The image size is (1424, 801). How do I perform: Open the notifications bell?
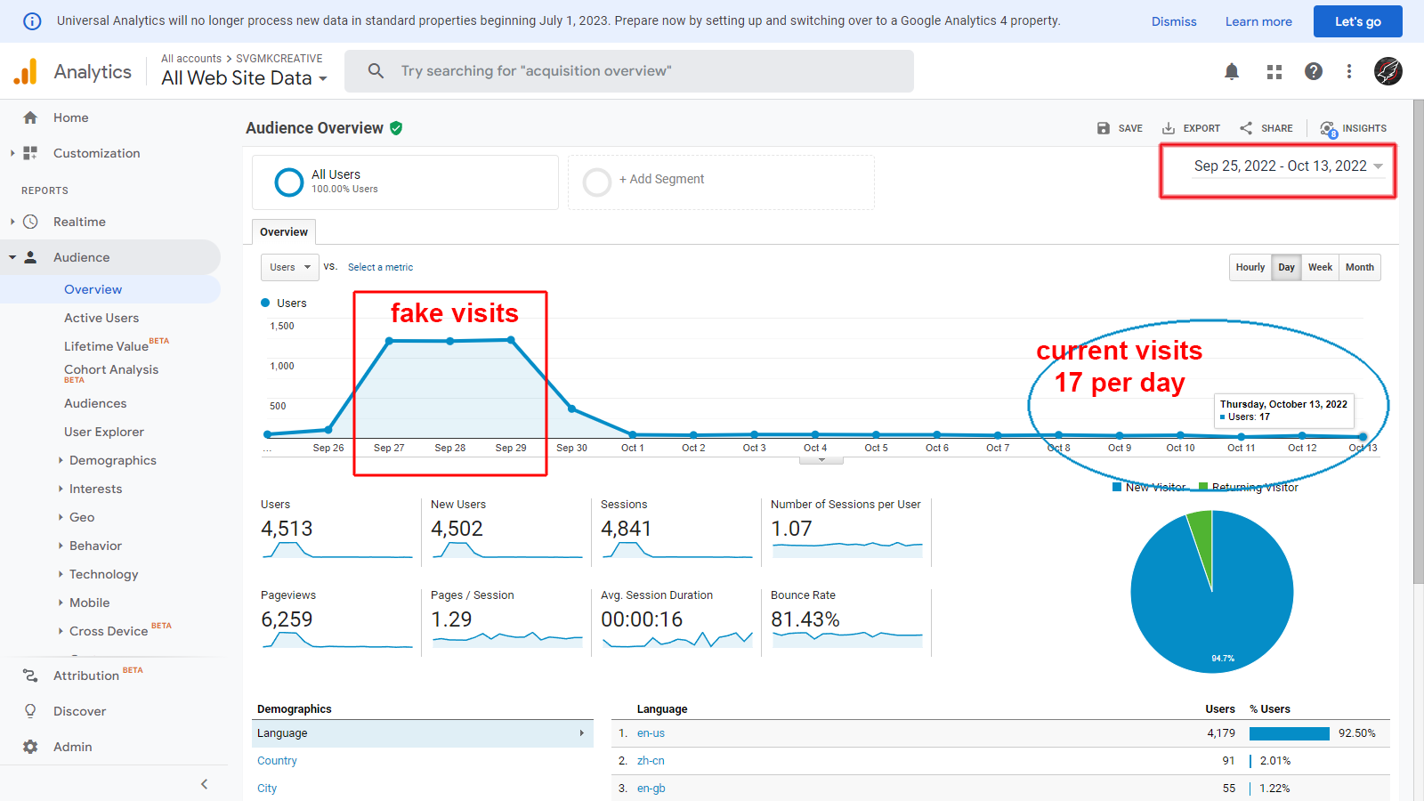coord(1232,71)
